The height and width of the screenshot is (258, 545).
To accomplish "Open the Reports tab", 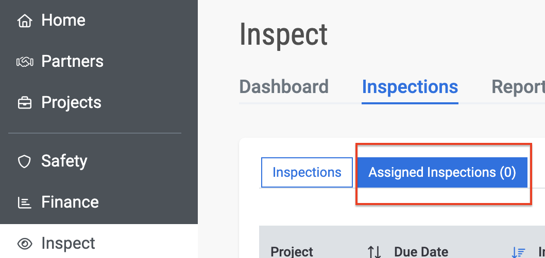I will [x=518, y=87].
